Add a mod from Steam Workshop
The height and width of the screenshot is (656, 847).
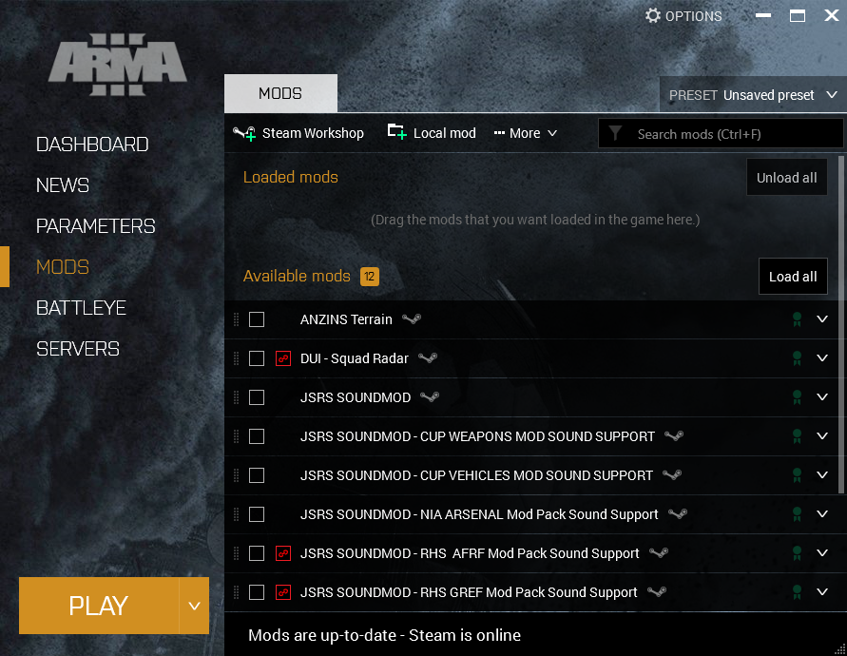pyautogui.click(x=298, y=133)
